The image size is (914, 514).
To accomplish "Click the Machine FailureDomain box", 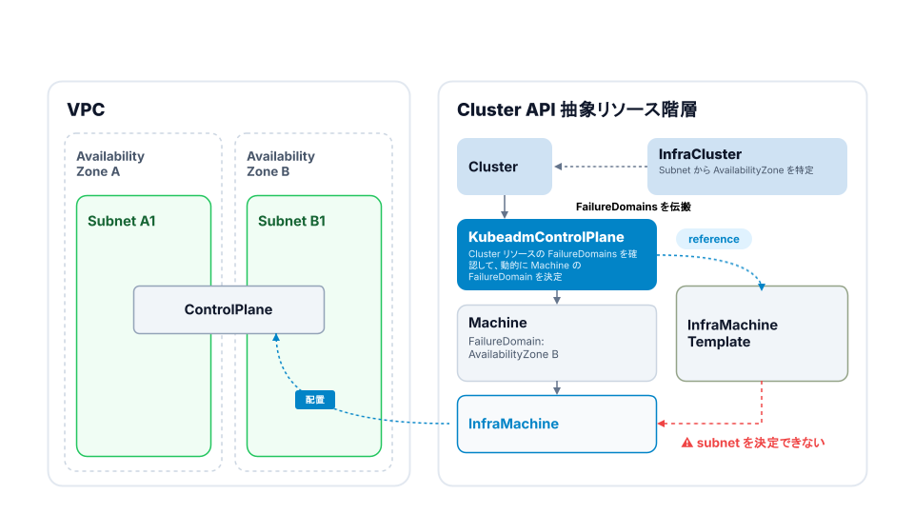I will pyautogui.click(x=557, y=344).
